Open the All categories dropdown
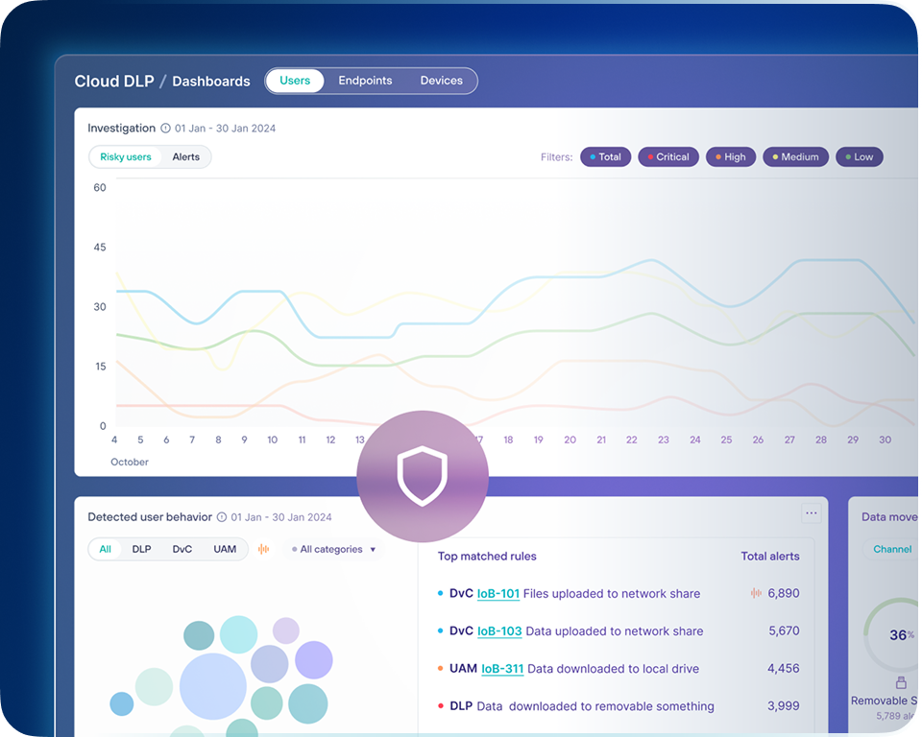The image size is (922, 737). pyautogui.click(x=333, y=549)
